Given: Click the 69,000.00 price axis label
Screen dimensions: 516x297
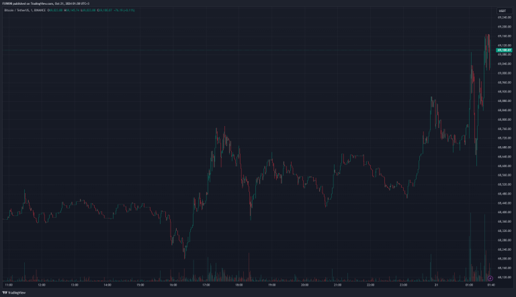Looking at the screenshot, I should pos(503,73).
